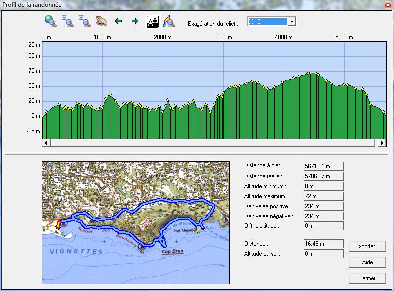
Task: Click the '3000 m' distance axis label
Action: [223, 37]
